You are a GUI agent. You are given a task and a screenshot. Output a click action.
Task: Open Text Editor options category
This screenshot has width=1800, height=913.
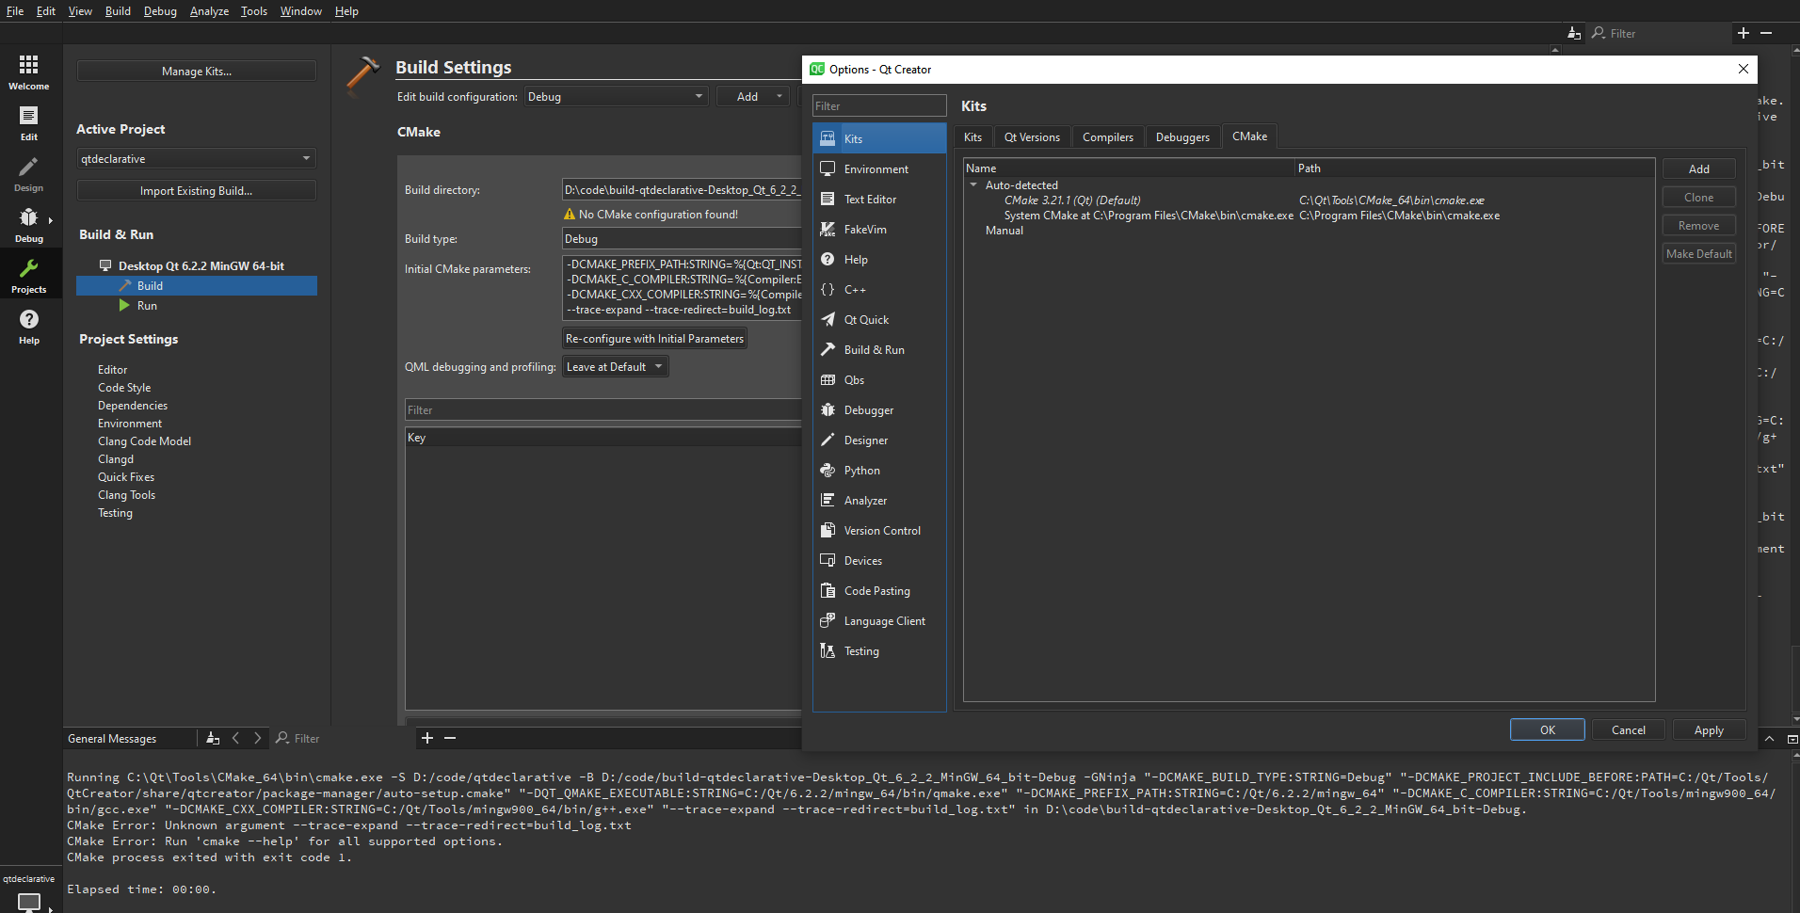click(879, 199)
